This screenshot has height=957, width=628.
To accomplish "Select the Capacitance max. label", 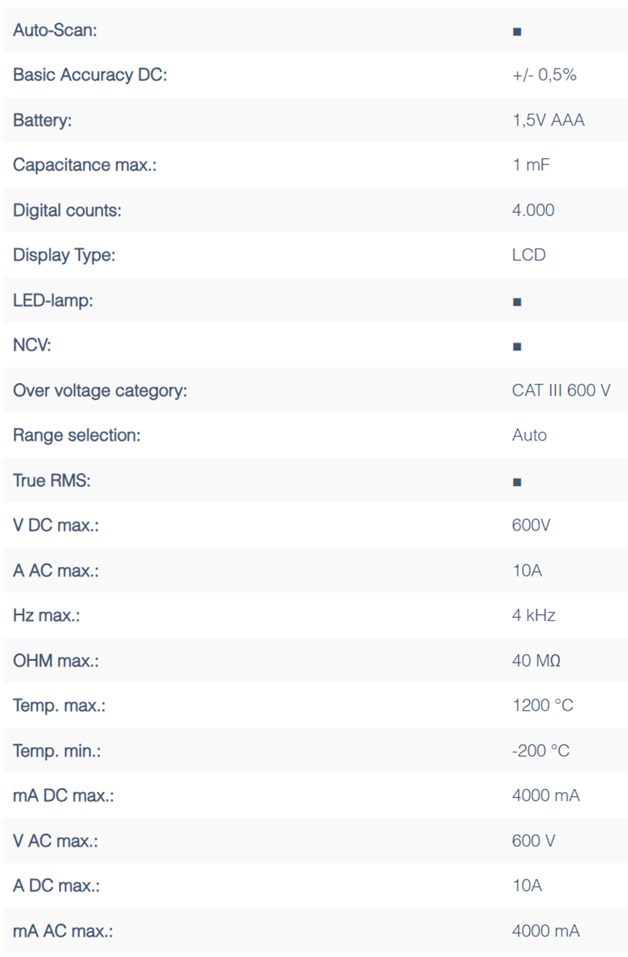I will pos(85,165).
